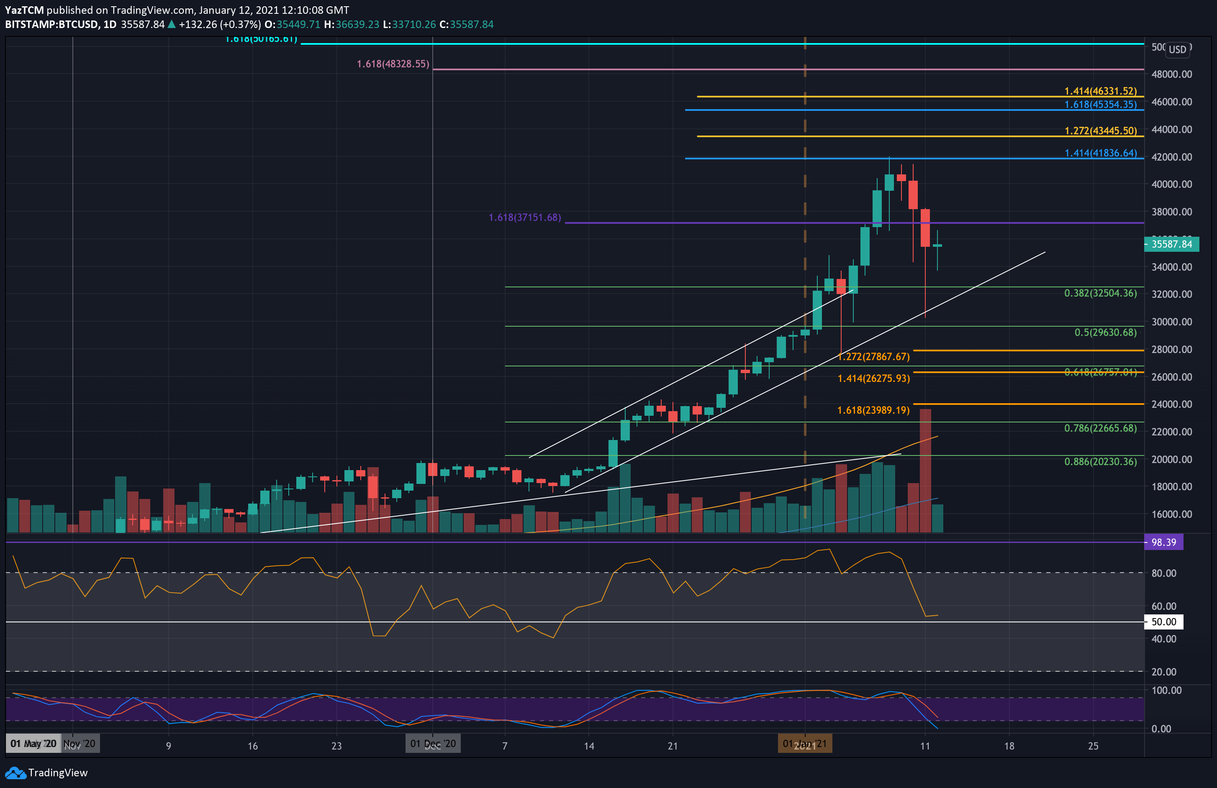The height and width of the screenshot is (788, 1217).
Task: Click the TradingView cloud logo icon
Action: 15,773
